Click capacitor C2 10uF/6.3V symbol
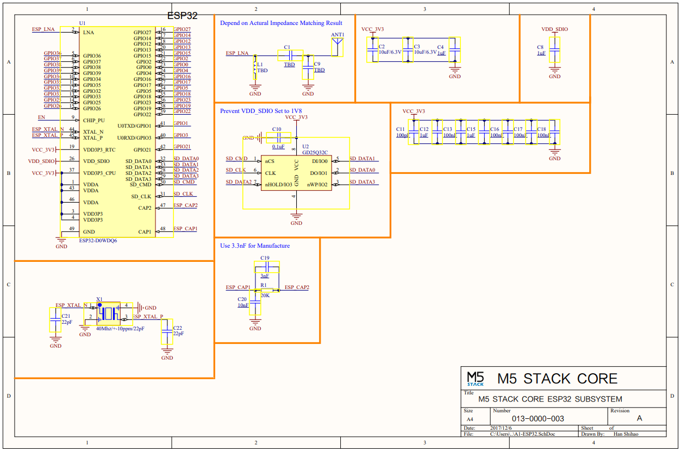The image size is (681, 452). [373, 50]
